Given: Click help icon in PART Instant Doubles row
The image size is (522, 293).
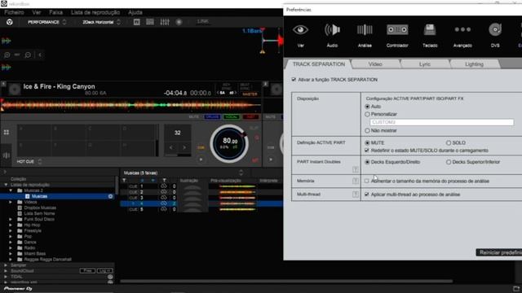Looking at the screenshot, I should pyautogui.click(x=356, y=169).
